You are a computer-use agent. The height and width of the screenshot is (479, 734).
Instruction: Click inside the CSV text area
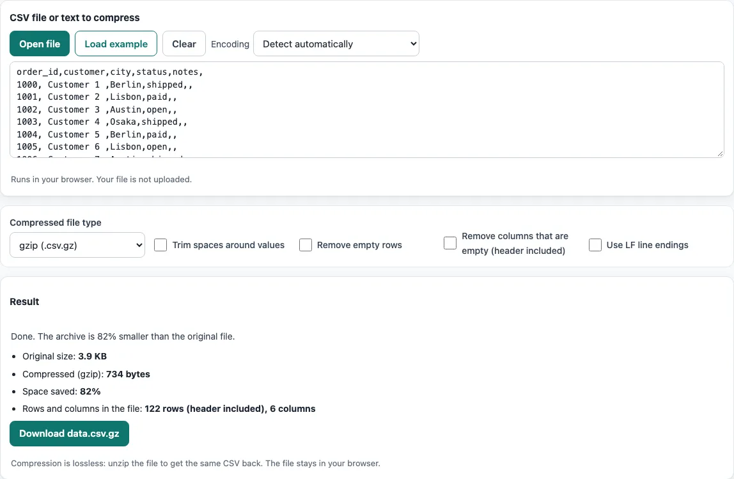pyautogui.click(x=366, y=109)
